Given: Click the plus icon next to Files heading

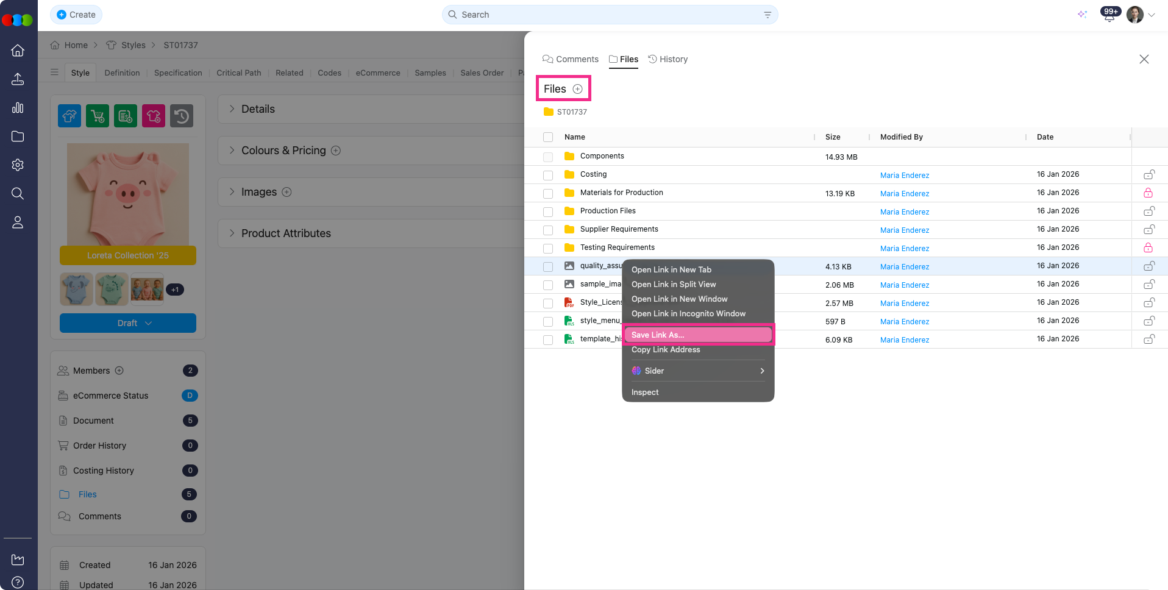Looking at the screenshot, I should click(577, 89).
